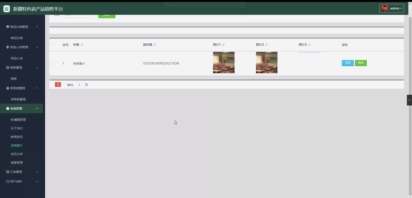
Task: Collapse 商家管理 group chevron
Action: point(37,68)
